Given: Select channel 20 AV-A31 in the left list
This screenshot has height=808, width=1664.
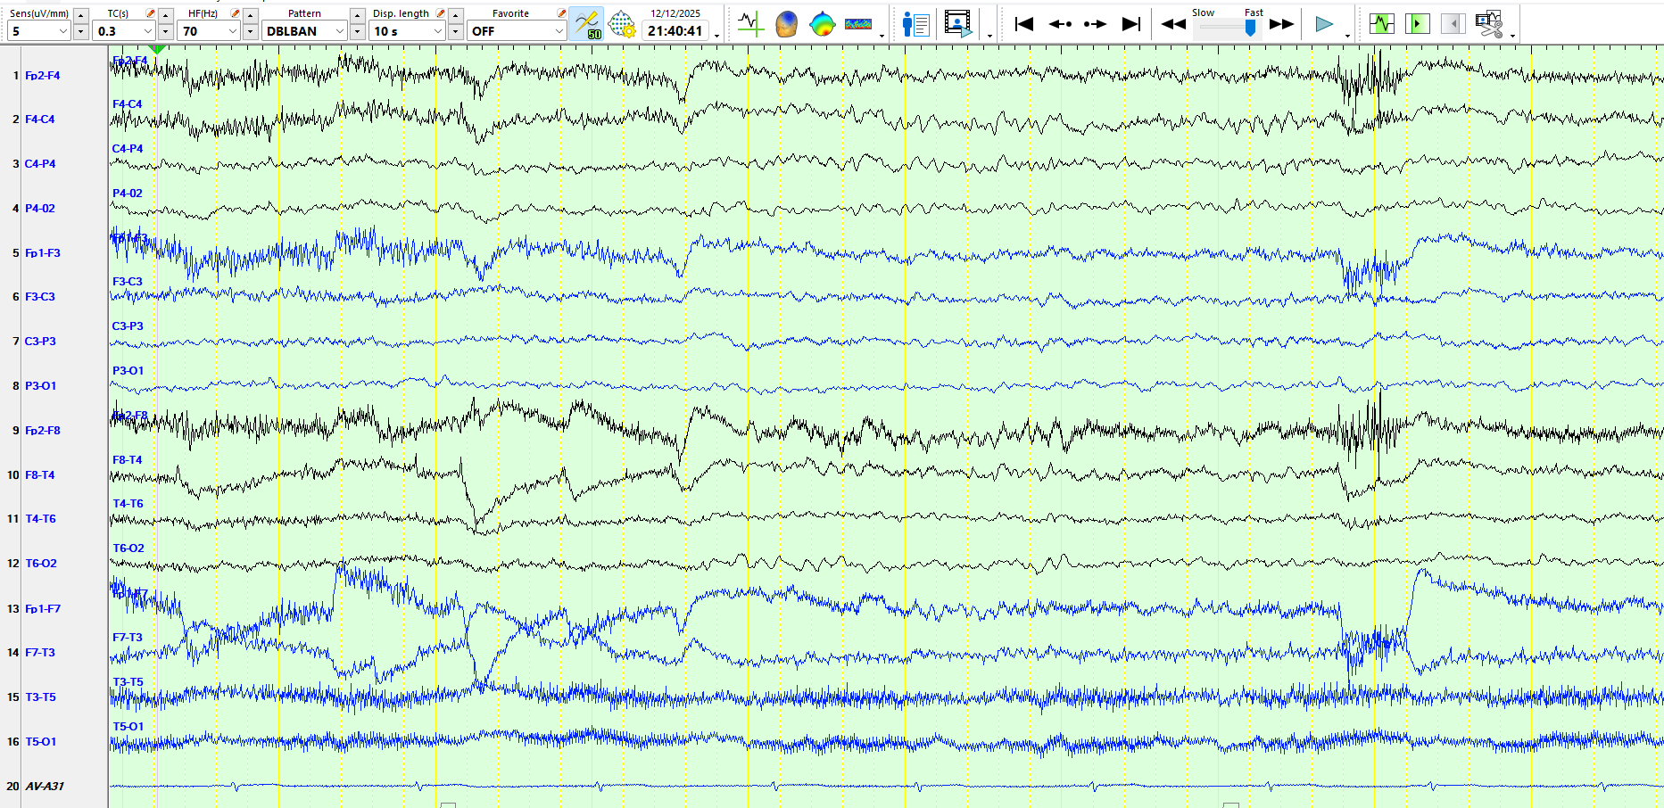Looking at the screenshot, I should pyautogui.click(x=45, y=787).
